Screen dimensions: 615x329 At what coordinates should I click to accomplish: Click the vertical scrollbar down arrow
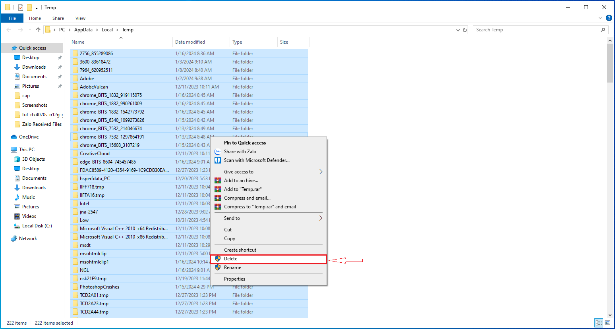[610, 315]
